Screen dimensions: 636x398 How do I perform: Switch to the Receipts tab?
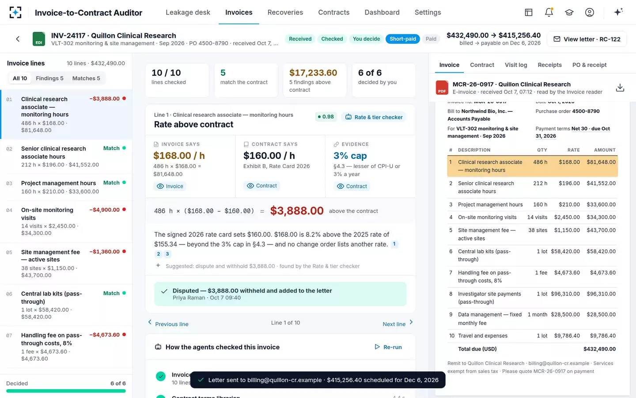pos(549,65)
